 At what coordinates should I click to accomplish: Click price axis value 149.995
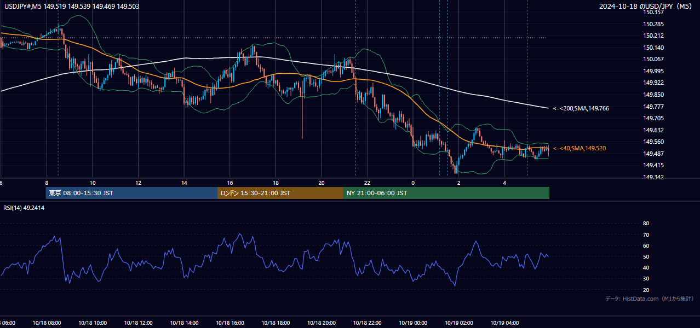tap(653, 71)
